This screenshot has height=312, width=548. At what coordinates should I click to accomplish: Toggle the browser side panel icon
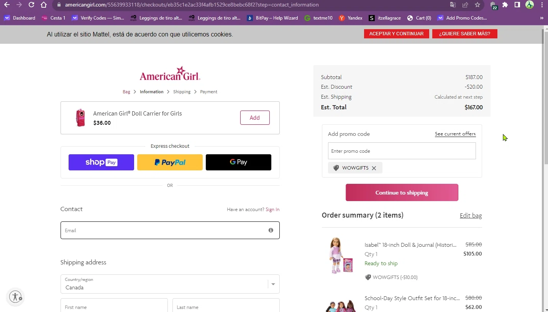point(517,5)
